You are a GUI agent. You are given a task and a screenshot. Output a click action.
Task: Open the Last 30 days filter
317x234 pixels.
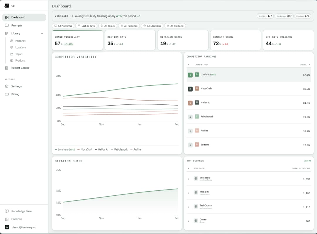tap(86, 26)
